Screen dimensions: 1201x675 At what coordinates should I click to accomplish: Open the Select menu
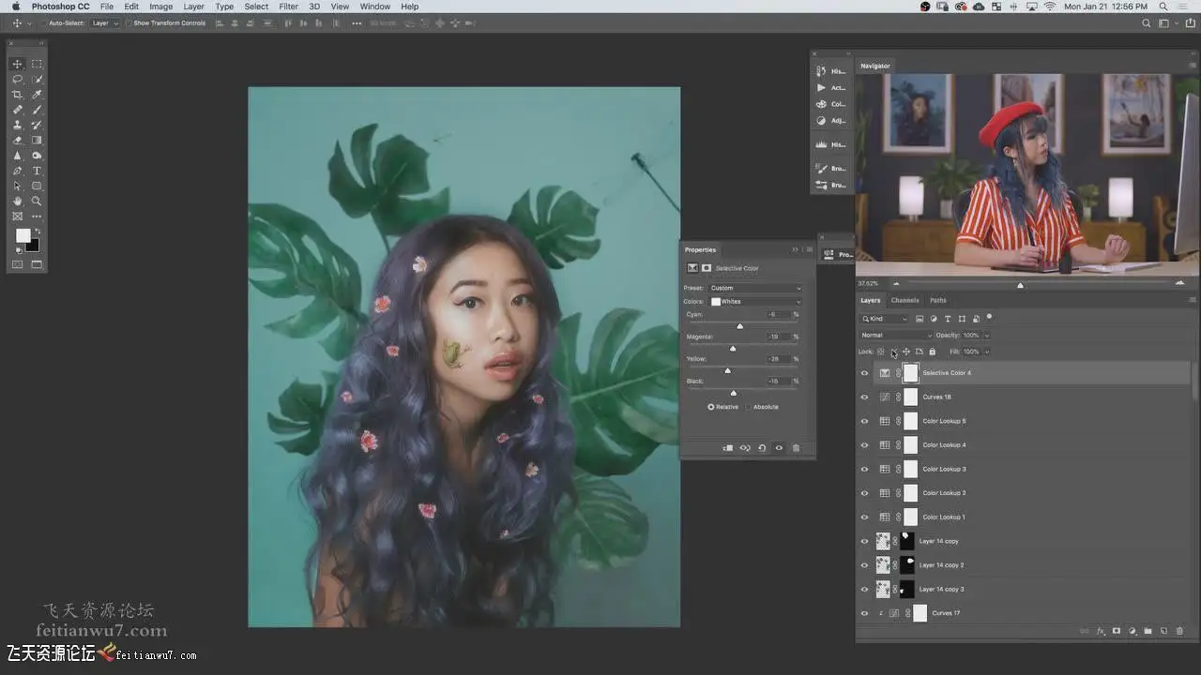256,7
